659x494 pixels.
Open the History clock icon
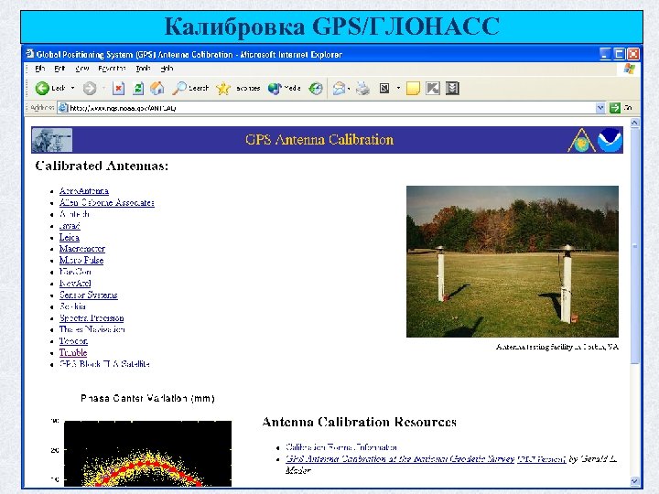click(316, 88)
